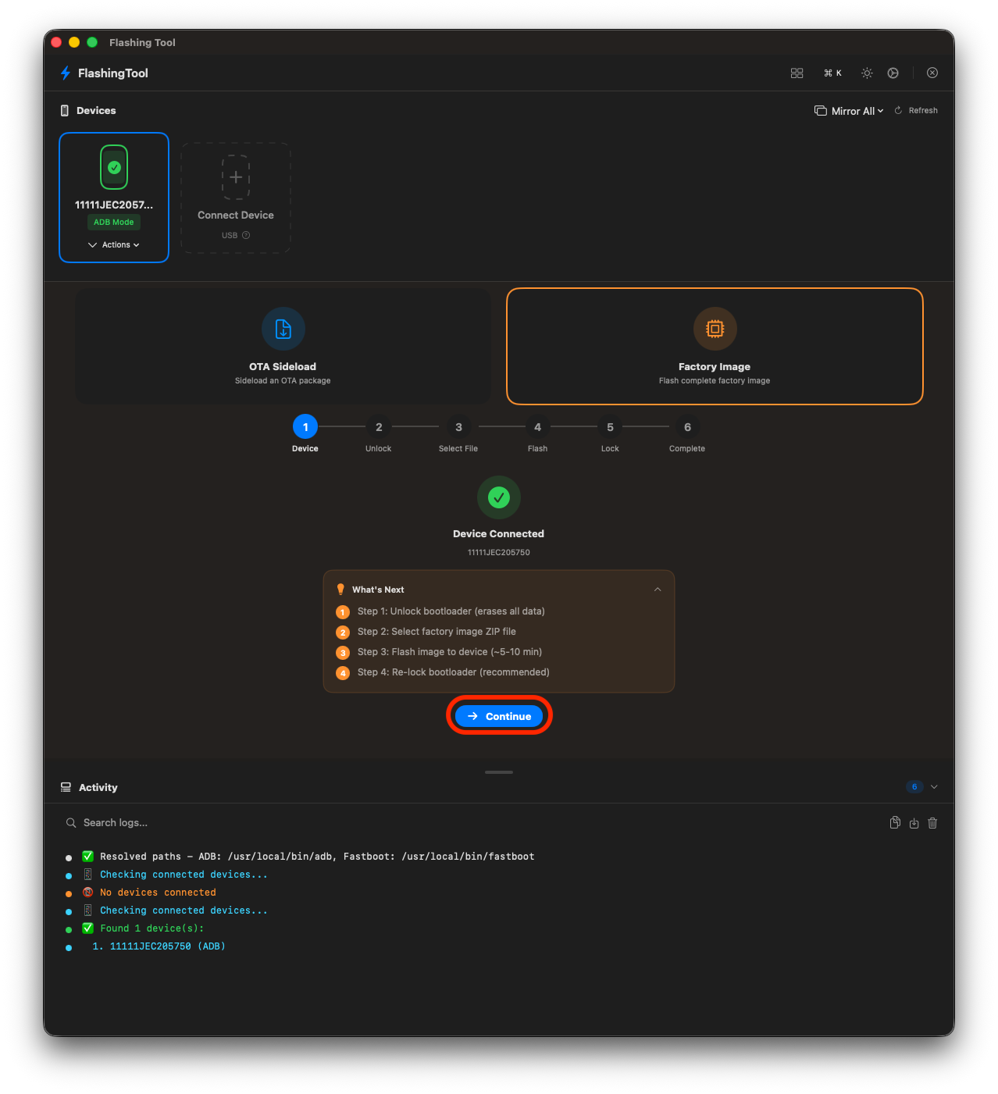The image size is (998, 1094).
Task: Choose the OTA Sideload option
Action: tap(283, 347)
